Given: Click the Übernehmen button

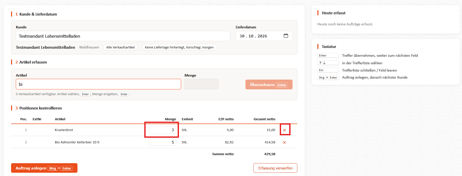Looking at the screenshot, I should (x=269, y=85).
